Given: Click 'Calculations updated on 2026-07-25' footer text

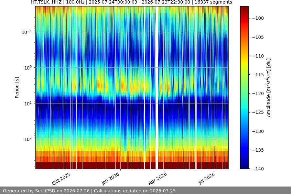Looking at the screenshot, I should (x=135, y=191).
